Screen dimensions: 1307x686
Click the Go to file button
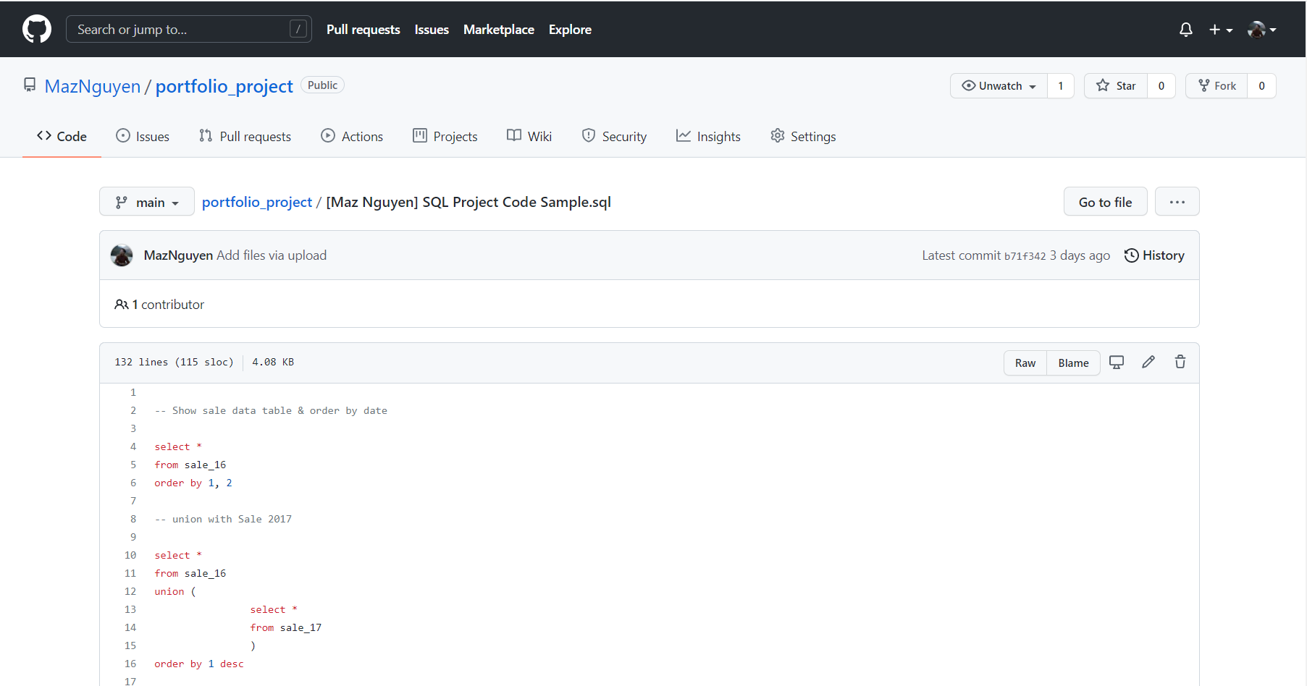tap(1105, 202)
